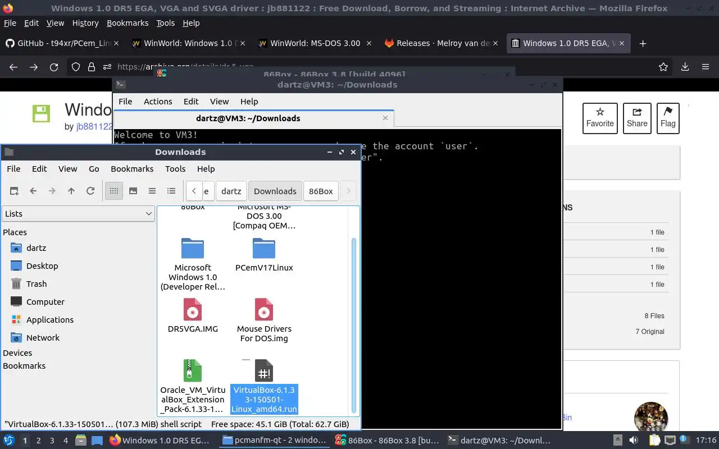The image size is (719, 449).
Task: Open a new Firefox tab
Action: coord(643,43)
